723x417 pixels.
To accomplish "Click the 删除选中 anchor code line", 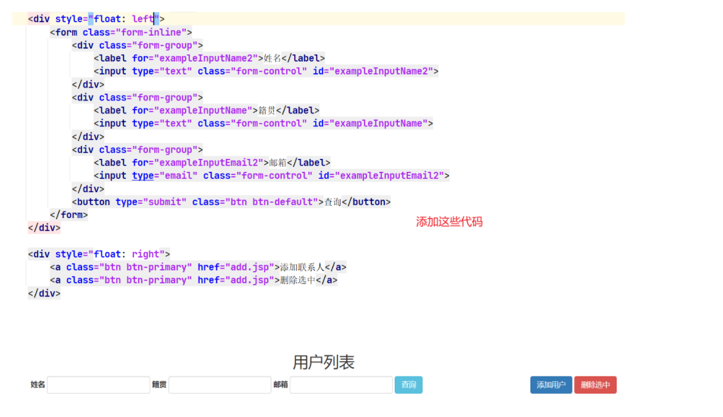I will point(194,280).
